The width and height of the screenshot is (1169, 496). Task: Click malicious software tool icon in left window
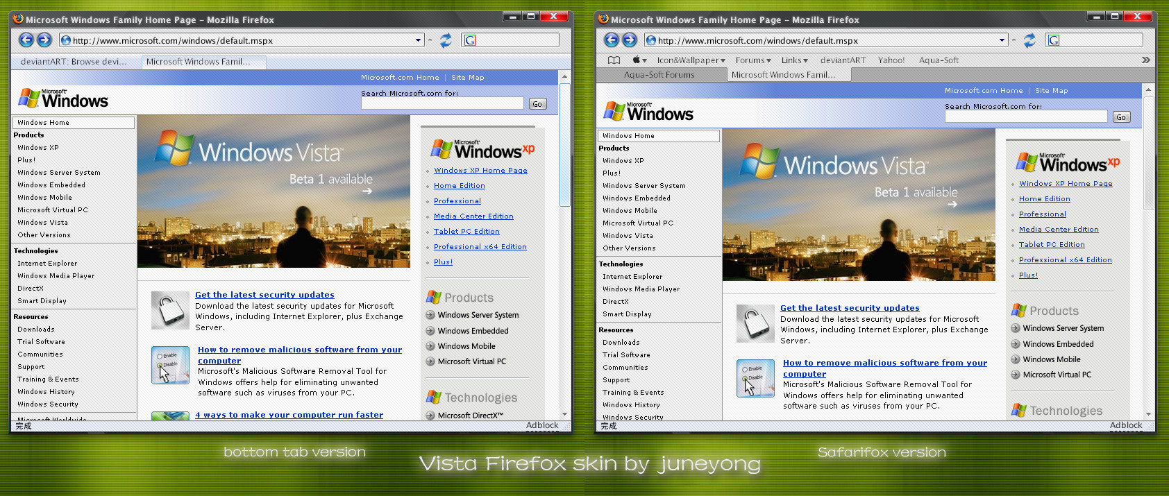(x=170, y=365)
